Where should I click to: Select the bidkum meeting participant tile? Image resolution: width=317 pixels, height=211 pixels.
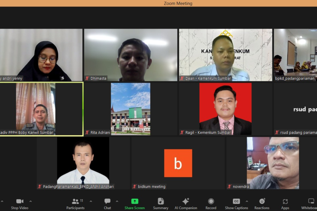(x=178, y=163)
